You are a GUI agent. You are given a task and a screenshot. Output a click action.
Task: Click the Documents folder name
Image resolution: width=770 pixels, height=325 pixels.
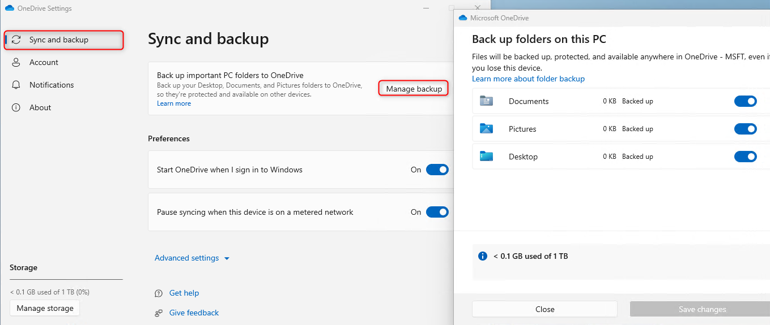529,101
